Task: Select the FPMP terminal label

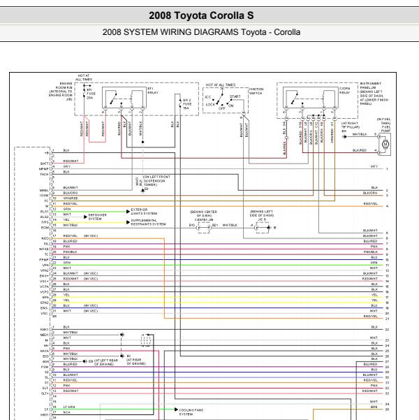Action: coord(44,260)
